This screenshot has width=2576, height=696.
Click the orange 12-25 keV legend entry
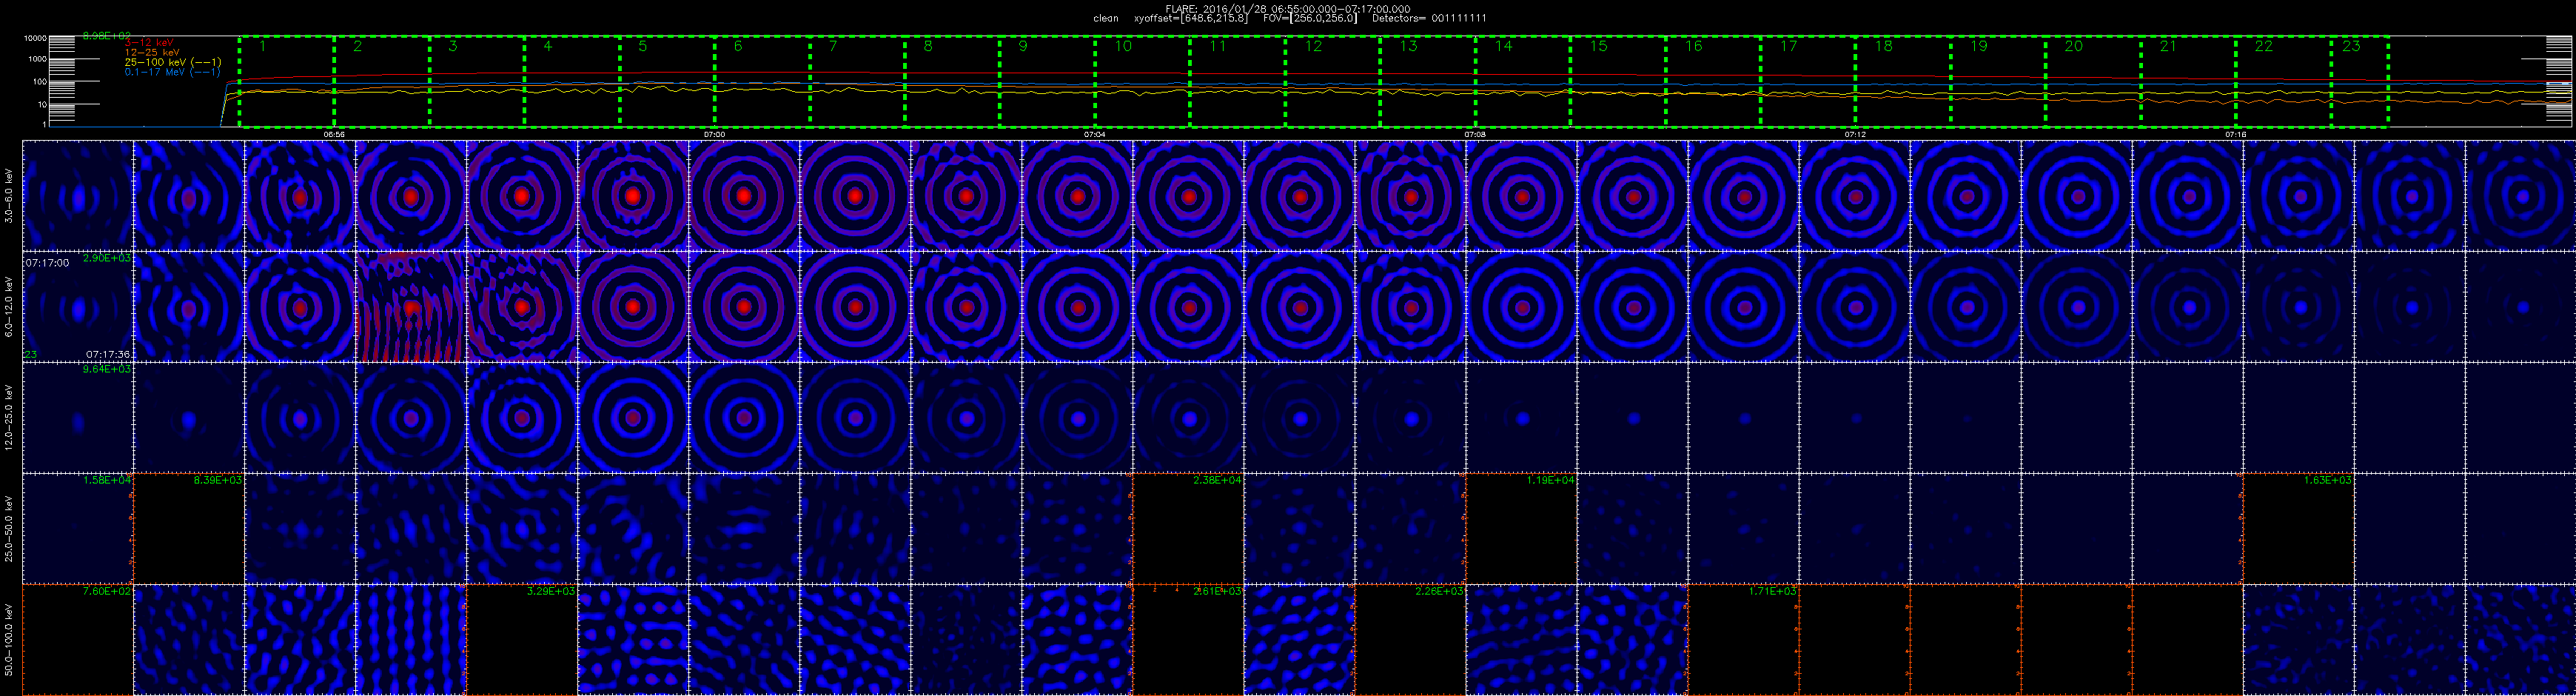pos(152,52)
